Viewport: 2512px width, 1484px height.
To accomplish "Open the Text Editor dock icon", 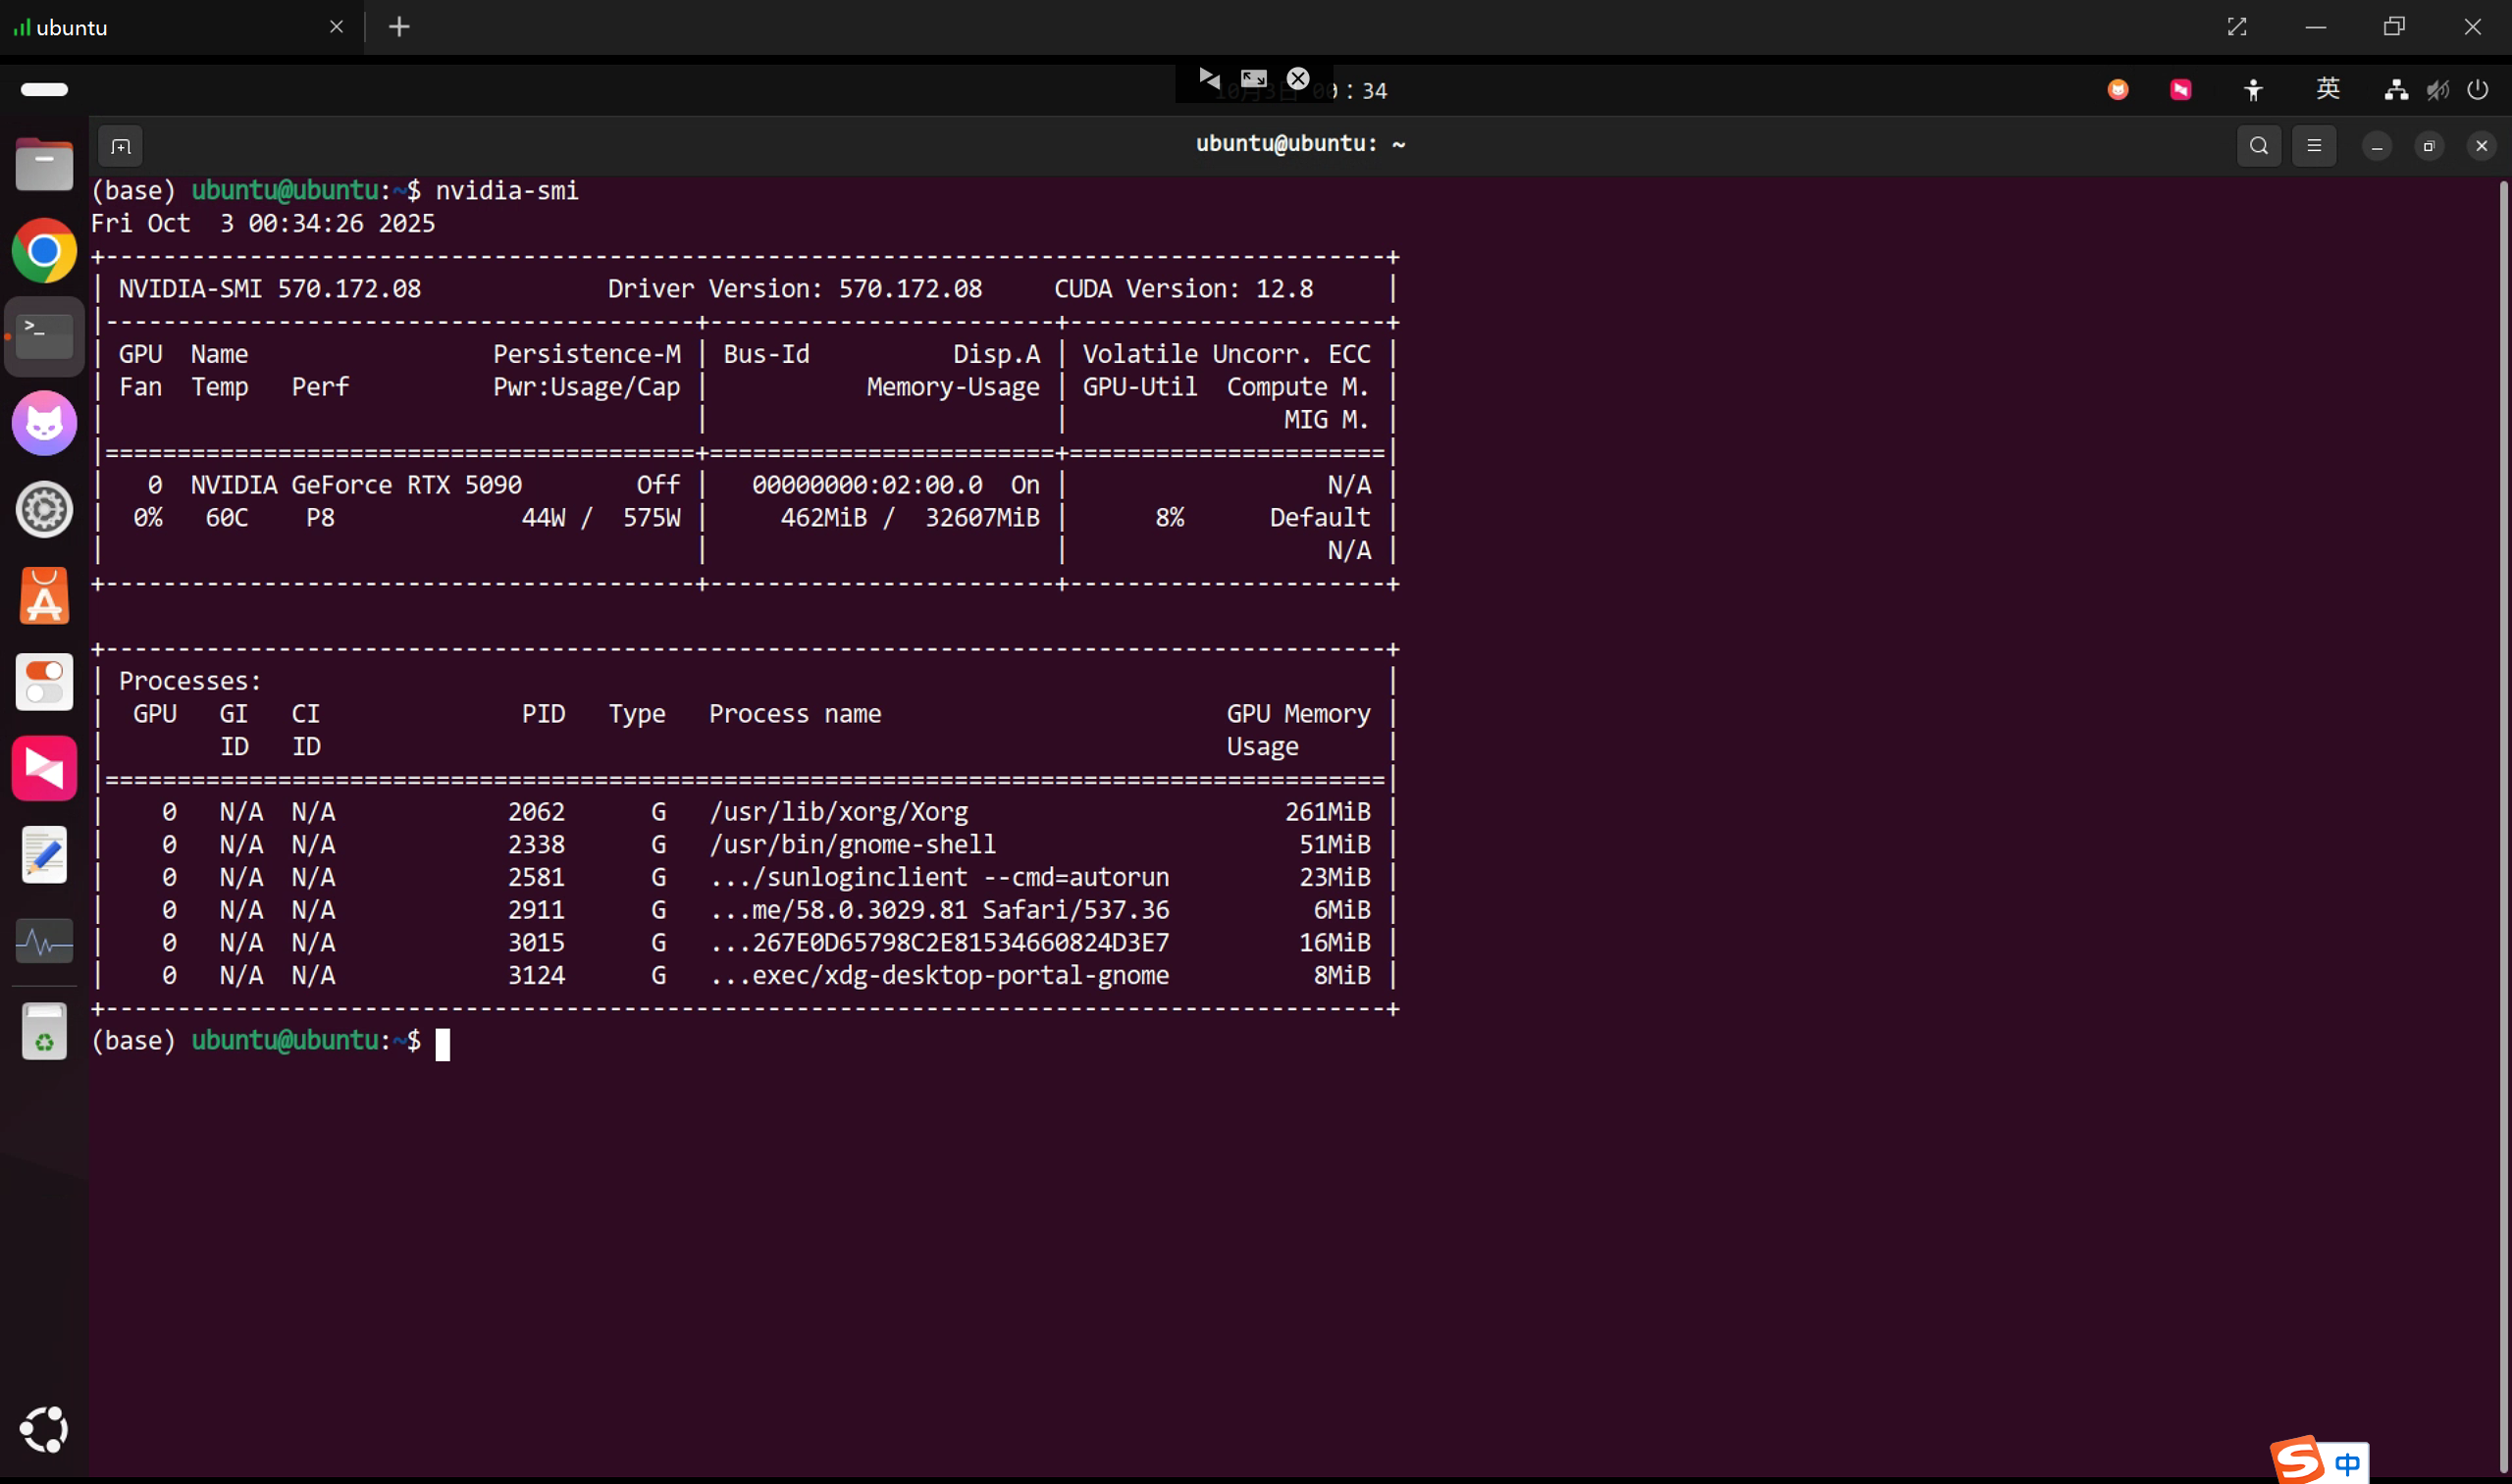I will pos(44,855).
